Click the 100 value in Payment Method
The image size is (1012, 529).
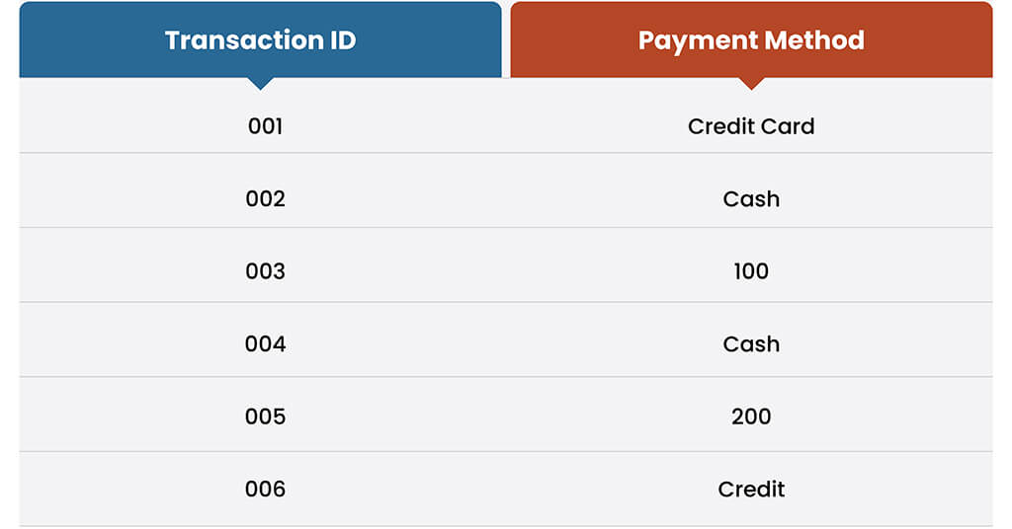point(751,271)
